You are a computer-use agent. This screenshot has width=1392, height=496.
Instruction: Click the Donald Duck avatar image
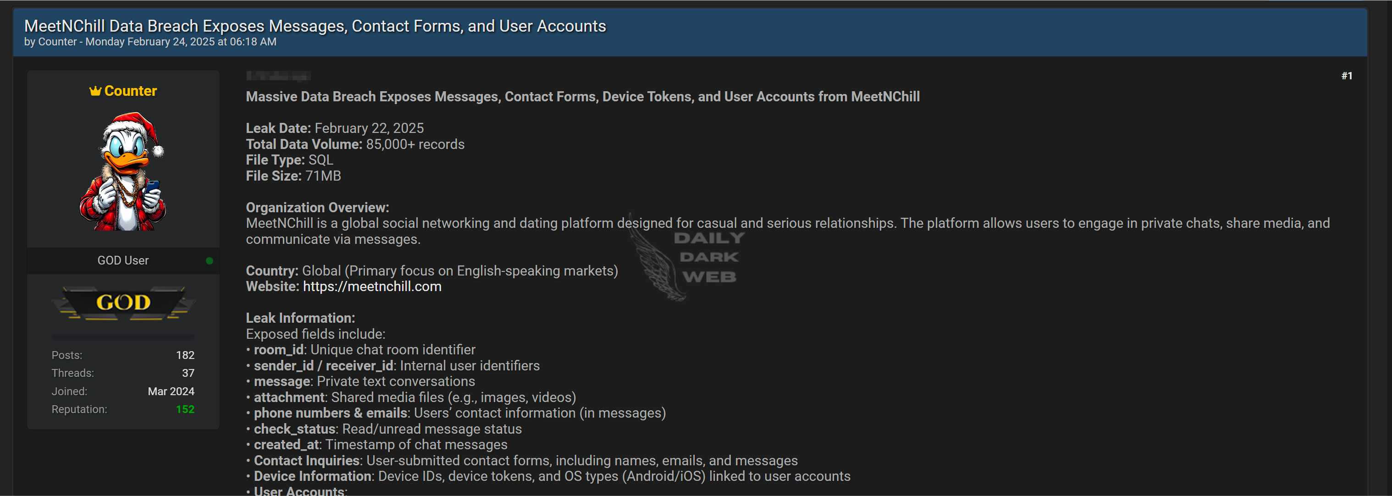(x=123, y=171)
